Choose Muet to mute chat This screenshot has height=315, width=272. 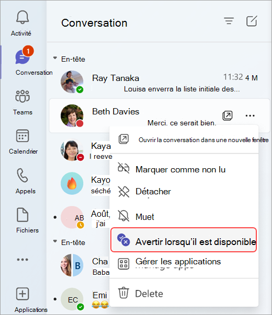pyautogui.click(x=184, y=217)
